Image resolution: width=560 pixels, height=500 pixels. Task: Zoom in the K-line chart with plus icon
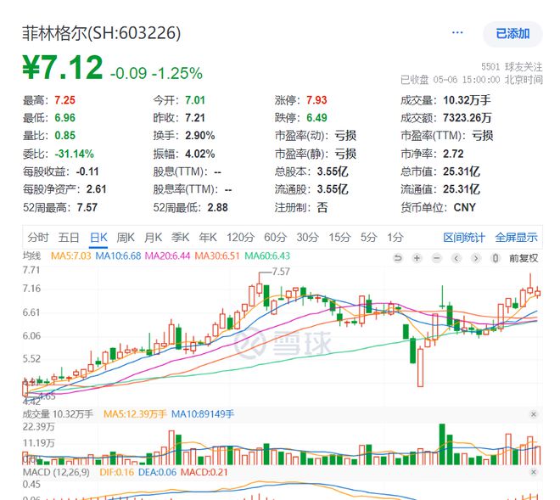coord(417,258)
